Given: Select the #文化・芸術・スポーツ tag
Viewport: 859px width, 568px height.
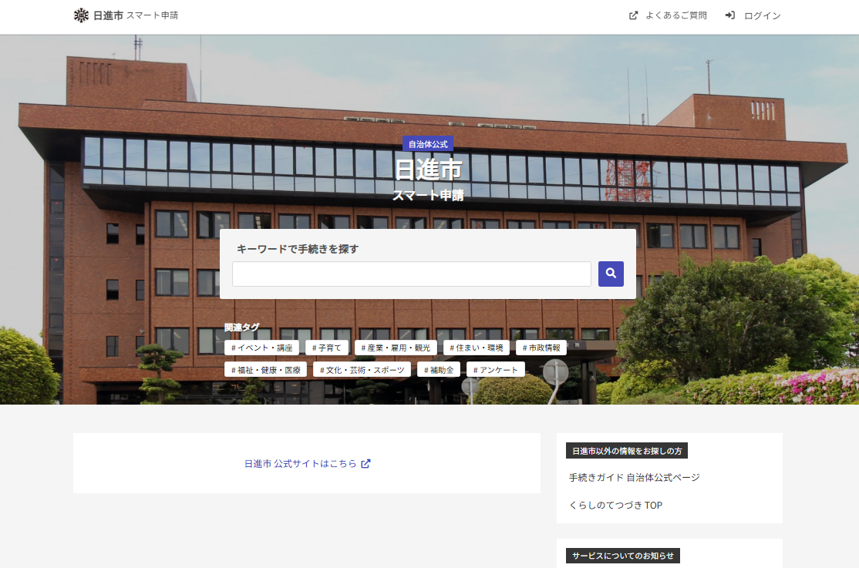Looking at the screenshot, I should click(362, 370).
